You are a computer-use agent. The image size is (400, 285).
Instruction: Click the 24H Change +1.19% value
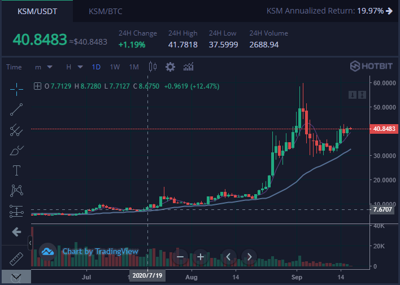[132, 45]
